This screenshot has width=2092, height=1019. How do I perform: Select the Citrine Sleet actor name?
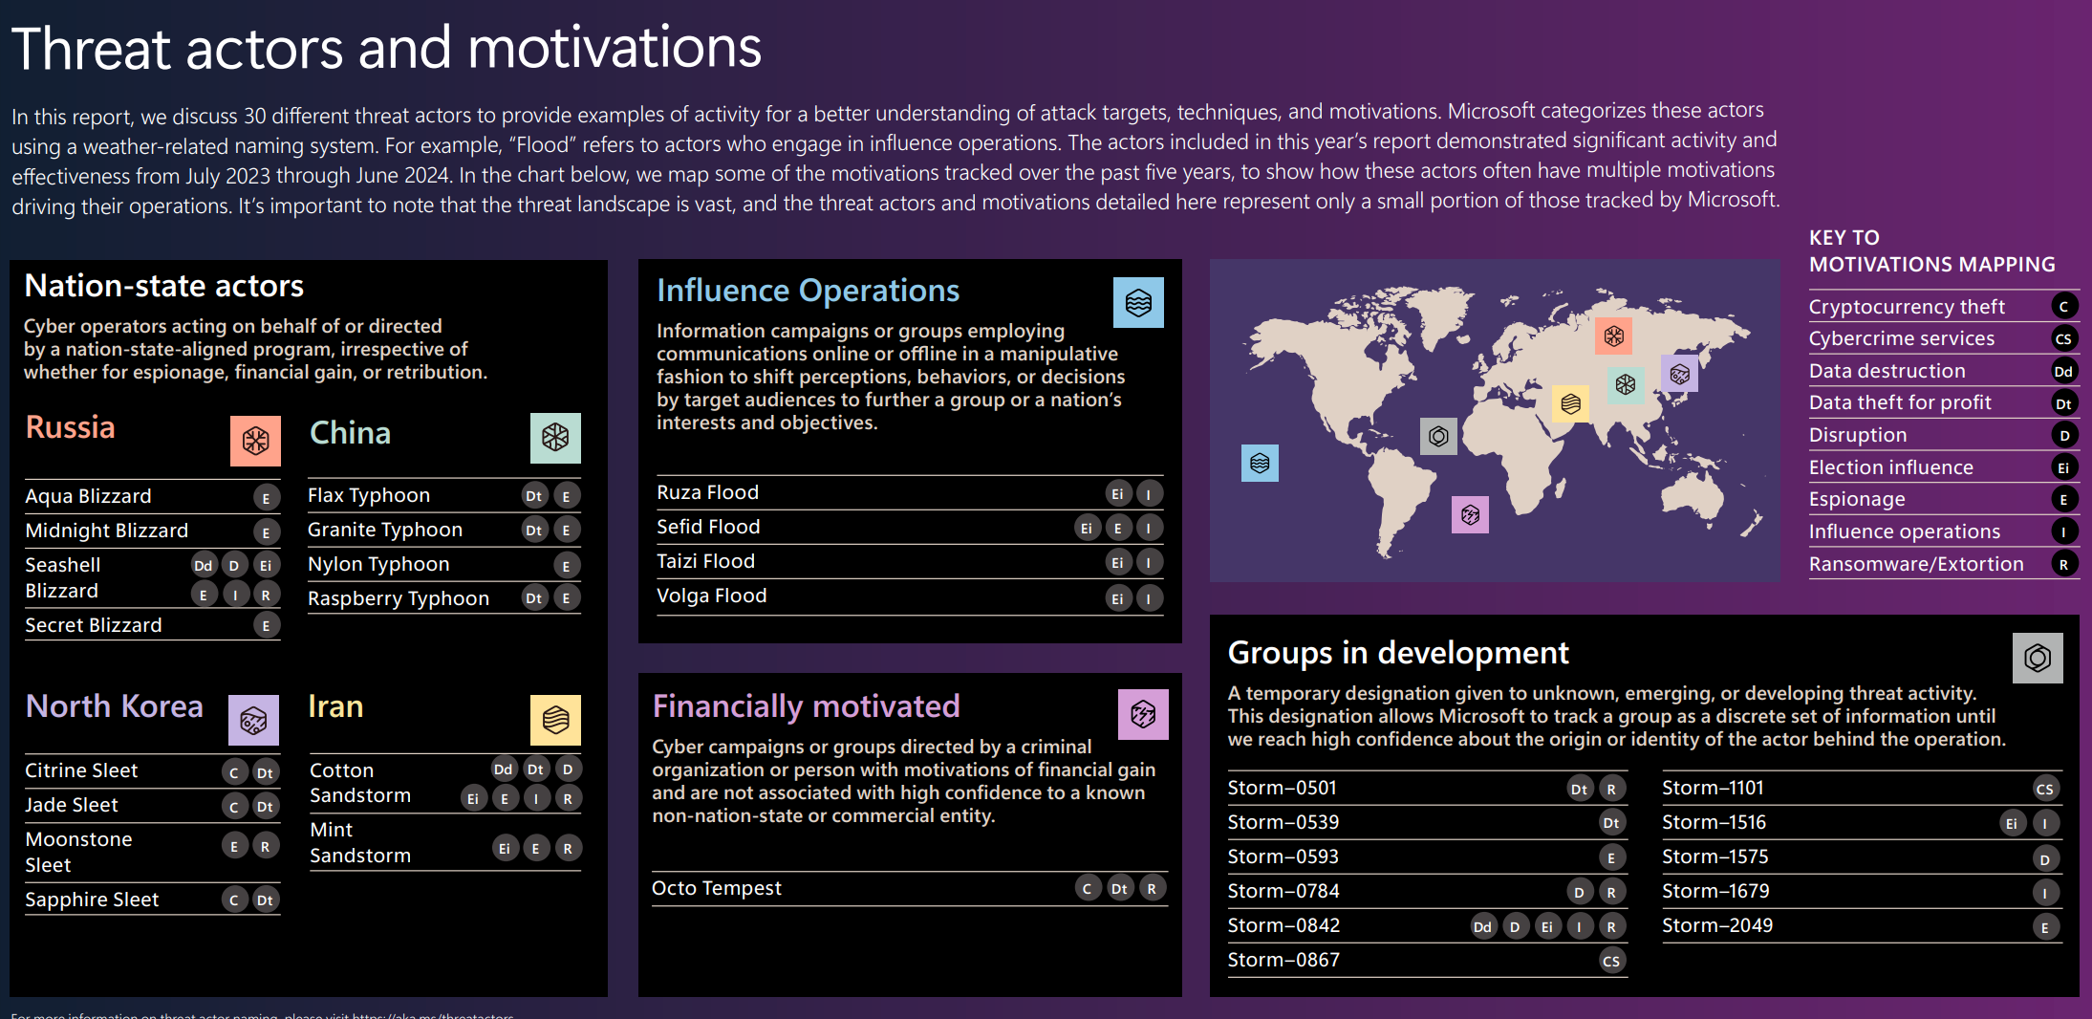[81, 770]
